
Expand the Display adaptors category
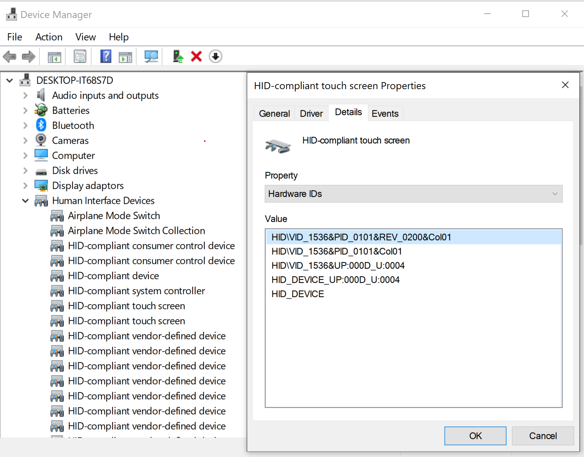pos(25,186)
